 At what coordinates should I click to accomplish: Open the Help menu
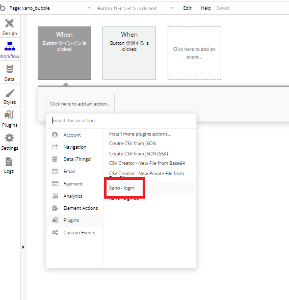(206, 8)
